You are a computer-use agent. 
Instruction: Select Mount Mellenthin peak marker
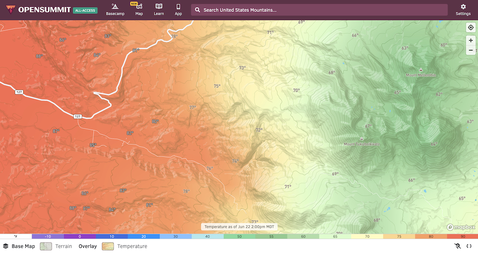point(421,70)
